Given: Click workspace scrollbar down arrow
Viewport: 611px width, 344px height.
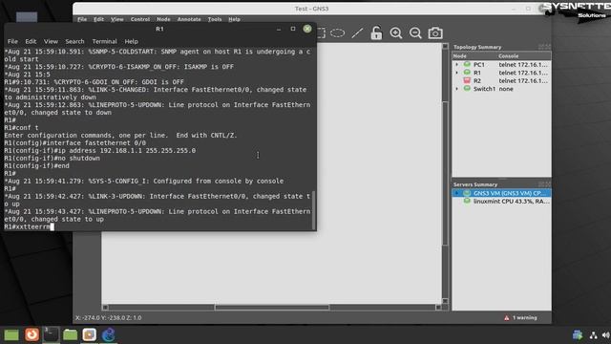Looking at the screenshot, I should tap(445, 301).
